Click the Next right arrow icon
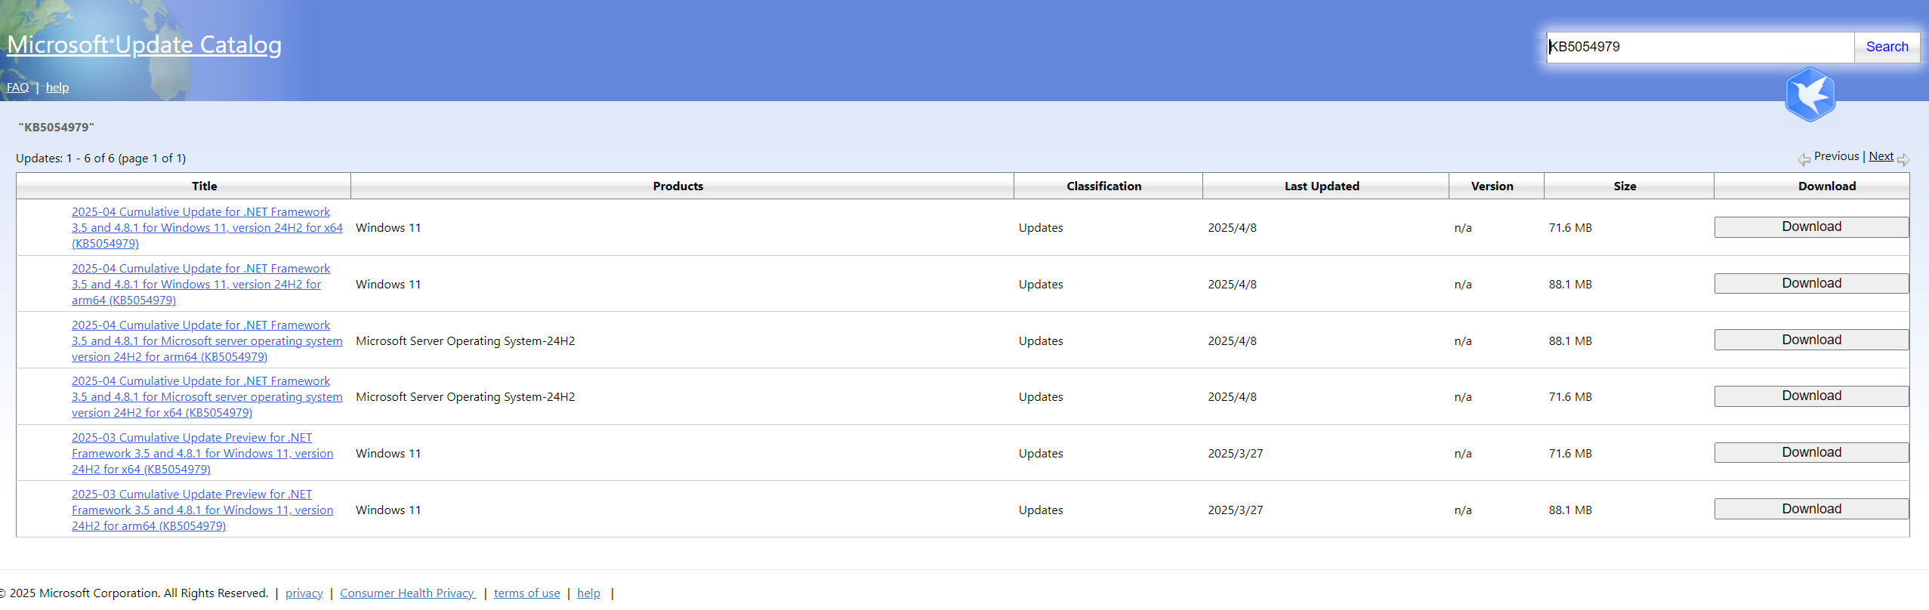Image resolution: width=1929 pixels, height=610 pixels. click(x=1903, y=159)
